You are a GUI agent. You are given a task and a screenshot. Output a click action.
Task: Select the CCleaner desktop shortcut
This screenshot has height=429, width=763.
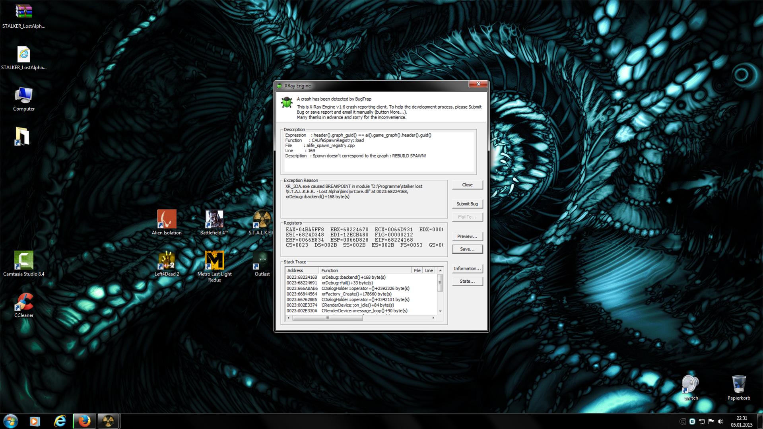click(24, 305)
